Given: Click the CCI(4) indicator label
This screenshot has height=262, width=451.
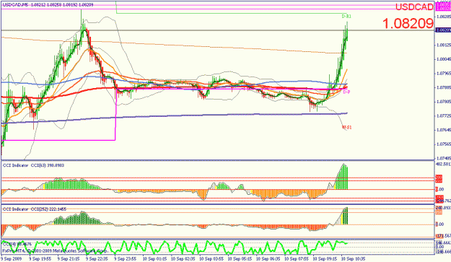Looking at the screenshot, I should pos(17,244).
